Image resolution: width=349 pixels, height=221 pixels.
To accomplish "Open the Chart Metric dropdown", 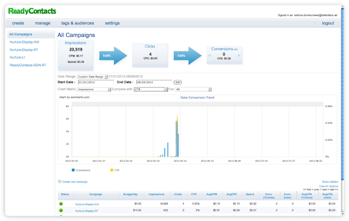I will point(94,89).
